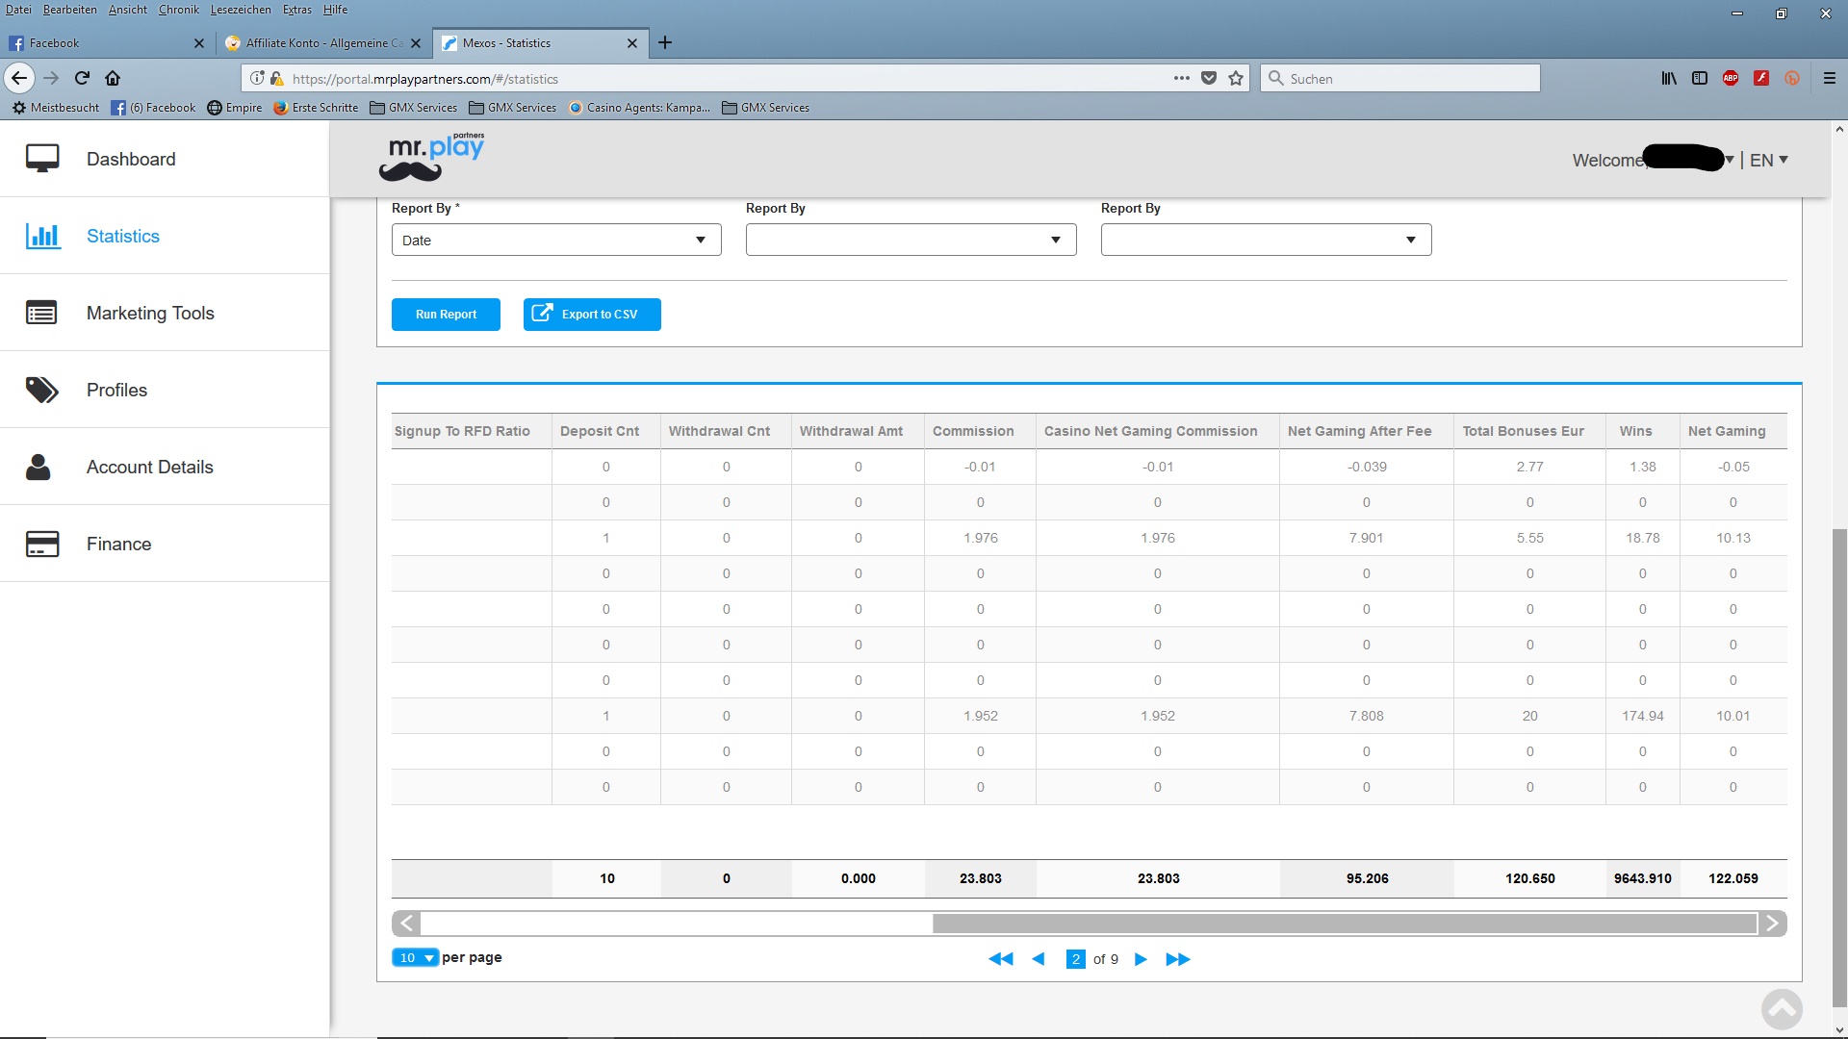The image size is (1848, 1039).
Task: Click table's right scroll arrow
Action: 1772,924
